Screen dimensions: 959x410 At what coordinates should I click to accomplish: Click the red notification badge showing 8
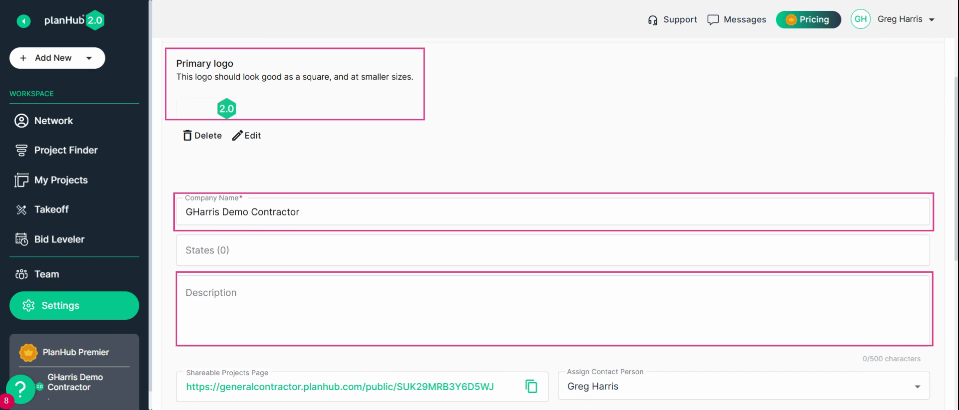tap(6, 401)
